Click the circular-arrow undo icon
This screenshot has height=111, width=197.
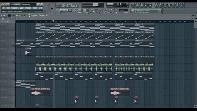156,5
